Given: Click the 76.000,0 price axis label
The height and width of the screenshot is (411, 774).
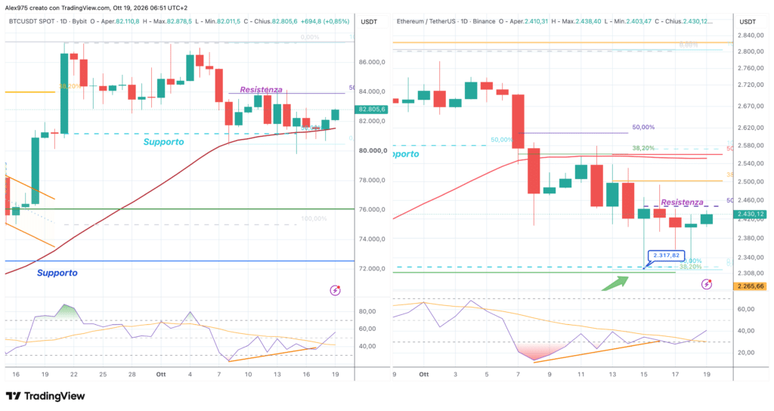Looking at the screenshot, I should tap(372, 209).
